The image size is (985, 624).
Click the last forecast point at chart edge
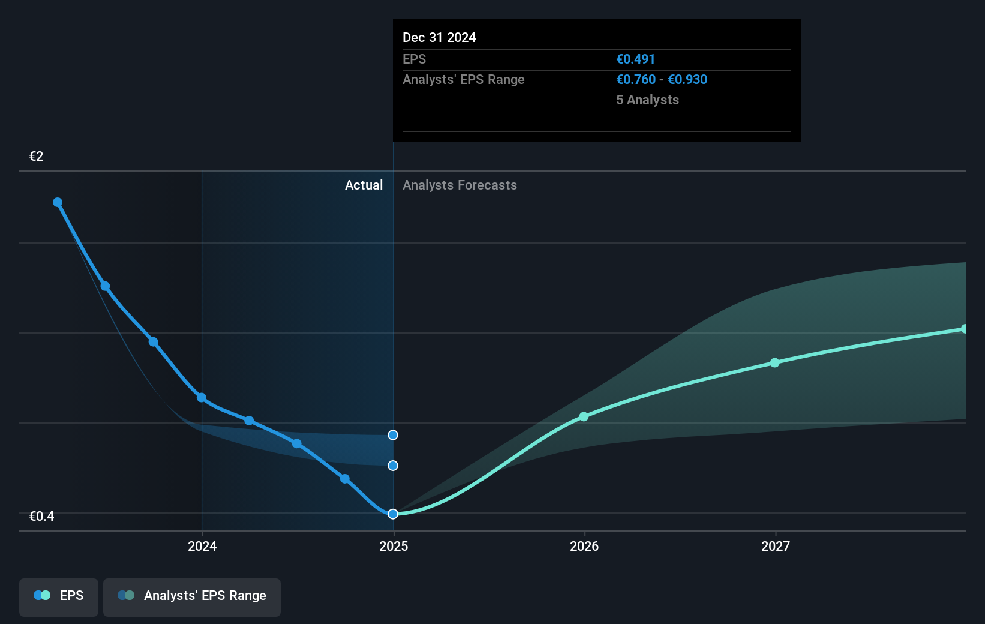click(965, 329)
